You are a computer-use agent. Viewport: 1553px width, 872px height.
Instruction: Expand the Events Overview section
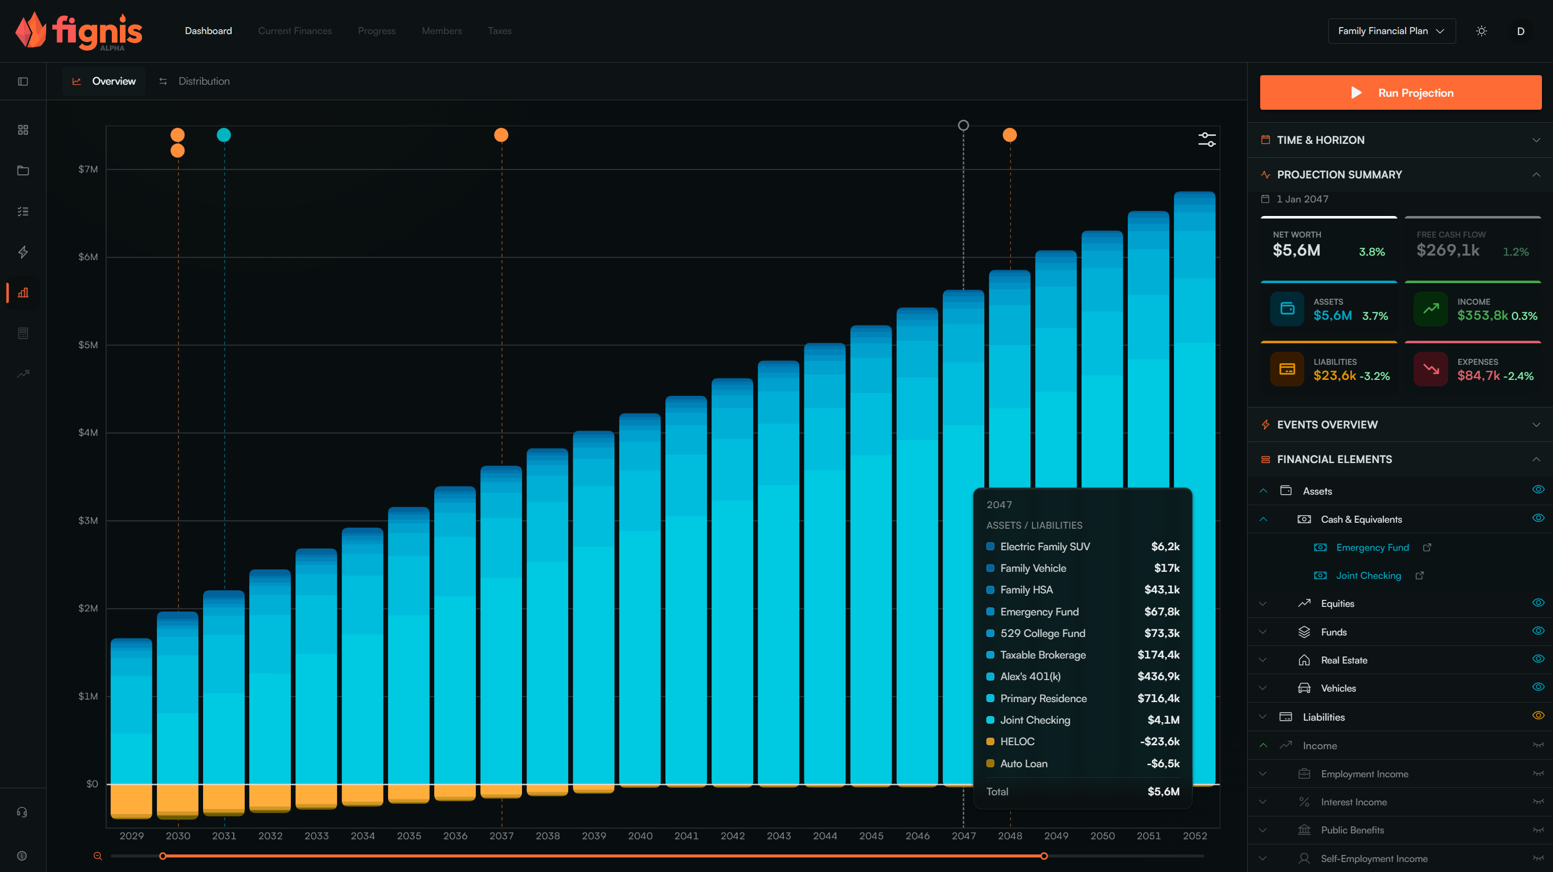pyautogui.click(x=1400, y=425)
